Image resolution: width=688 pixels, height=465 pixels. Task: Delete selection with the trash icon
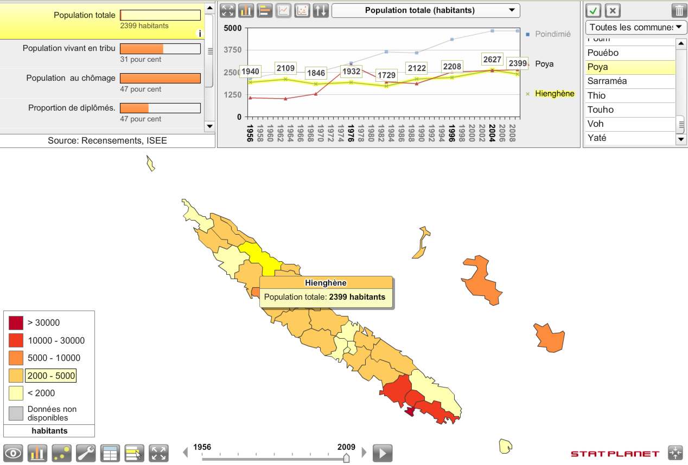pyautogui.click(x=679, y=10)
